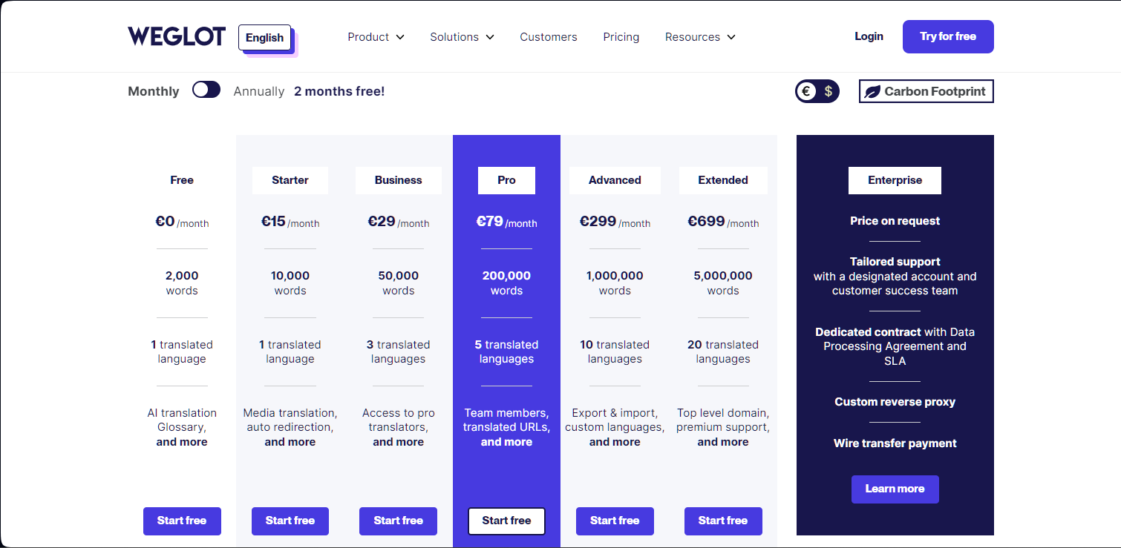Click '1,000,000 words' in Advanced column

(615, 283)
